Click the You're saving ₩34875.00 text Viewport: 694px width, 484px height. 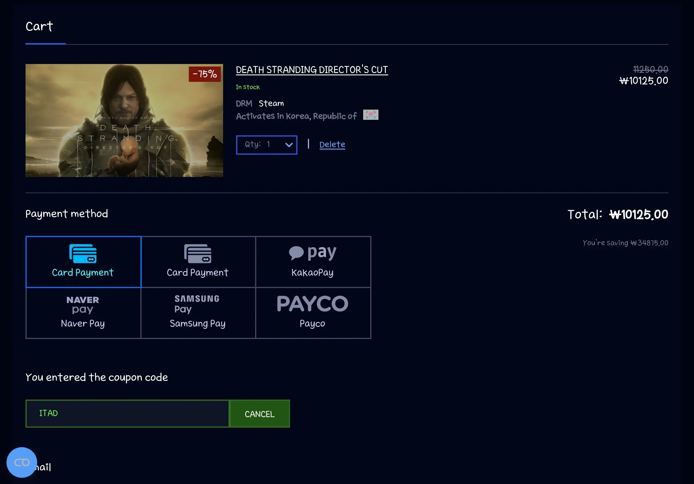[625, 243]
